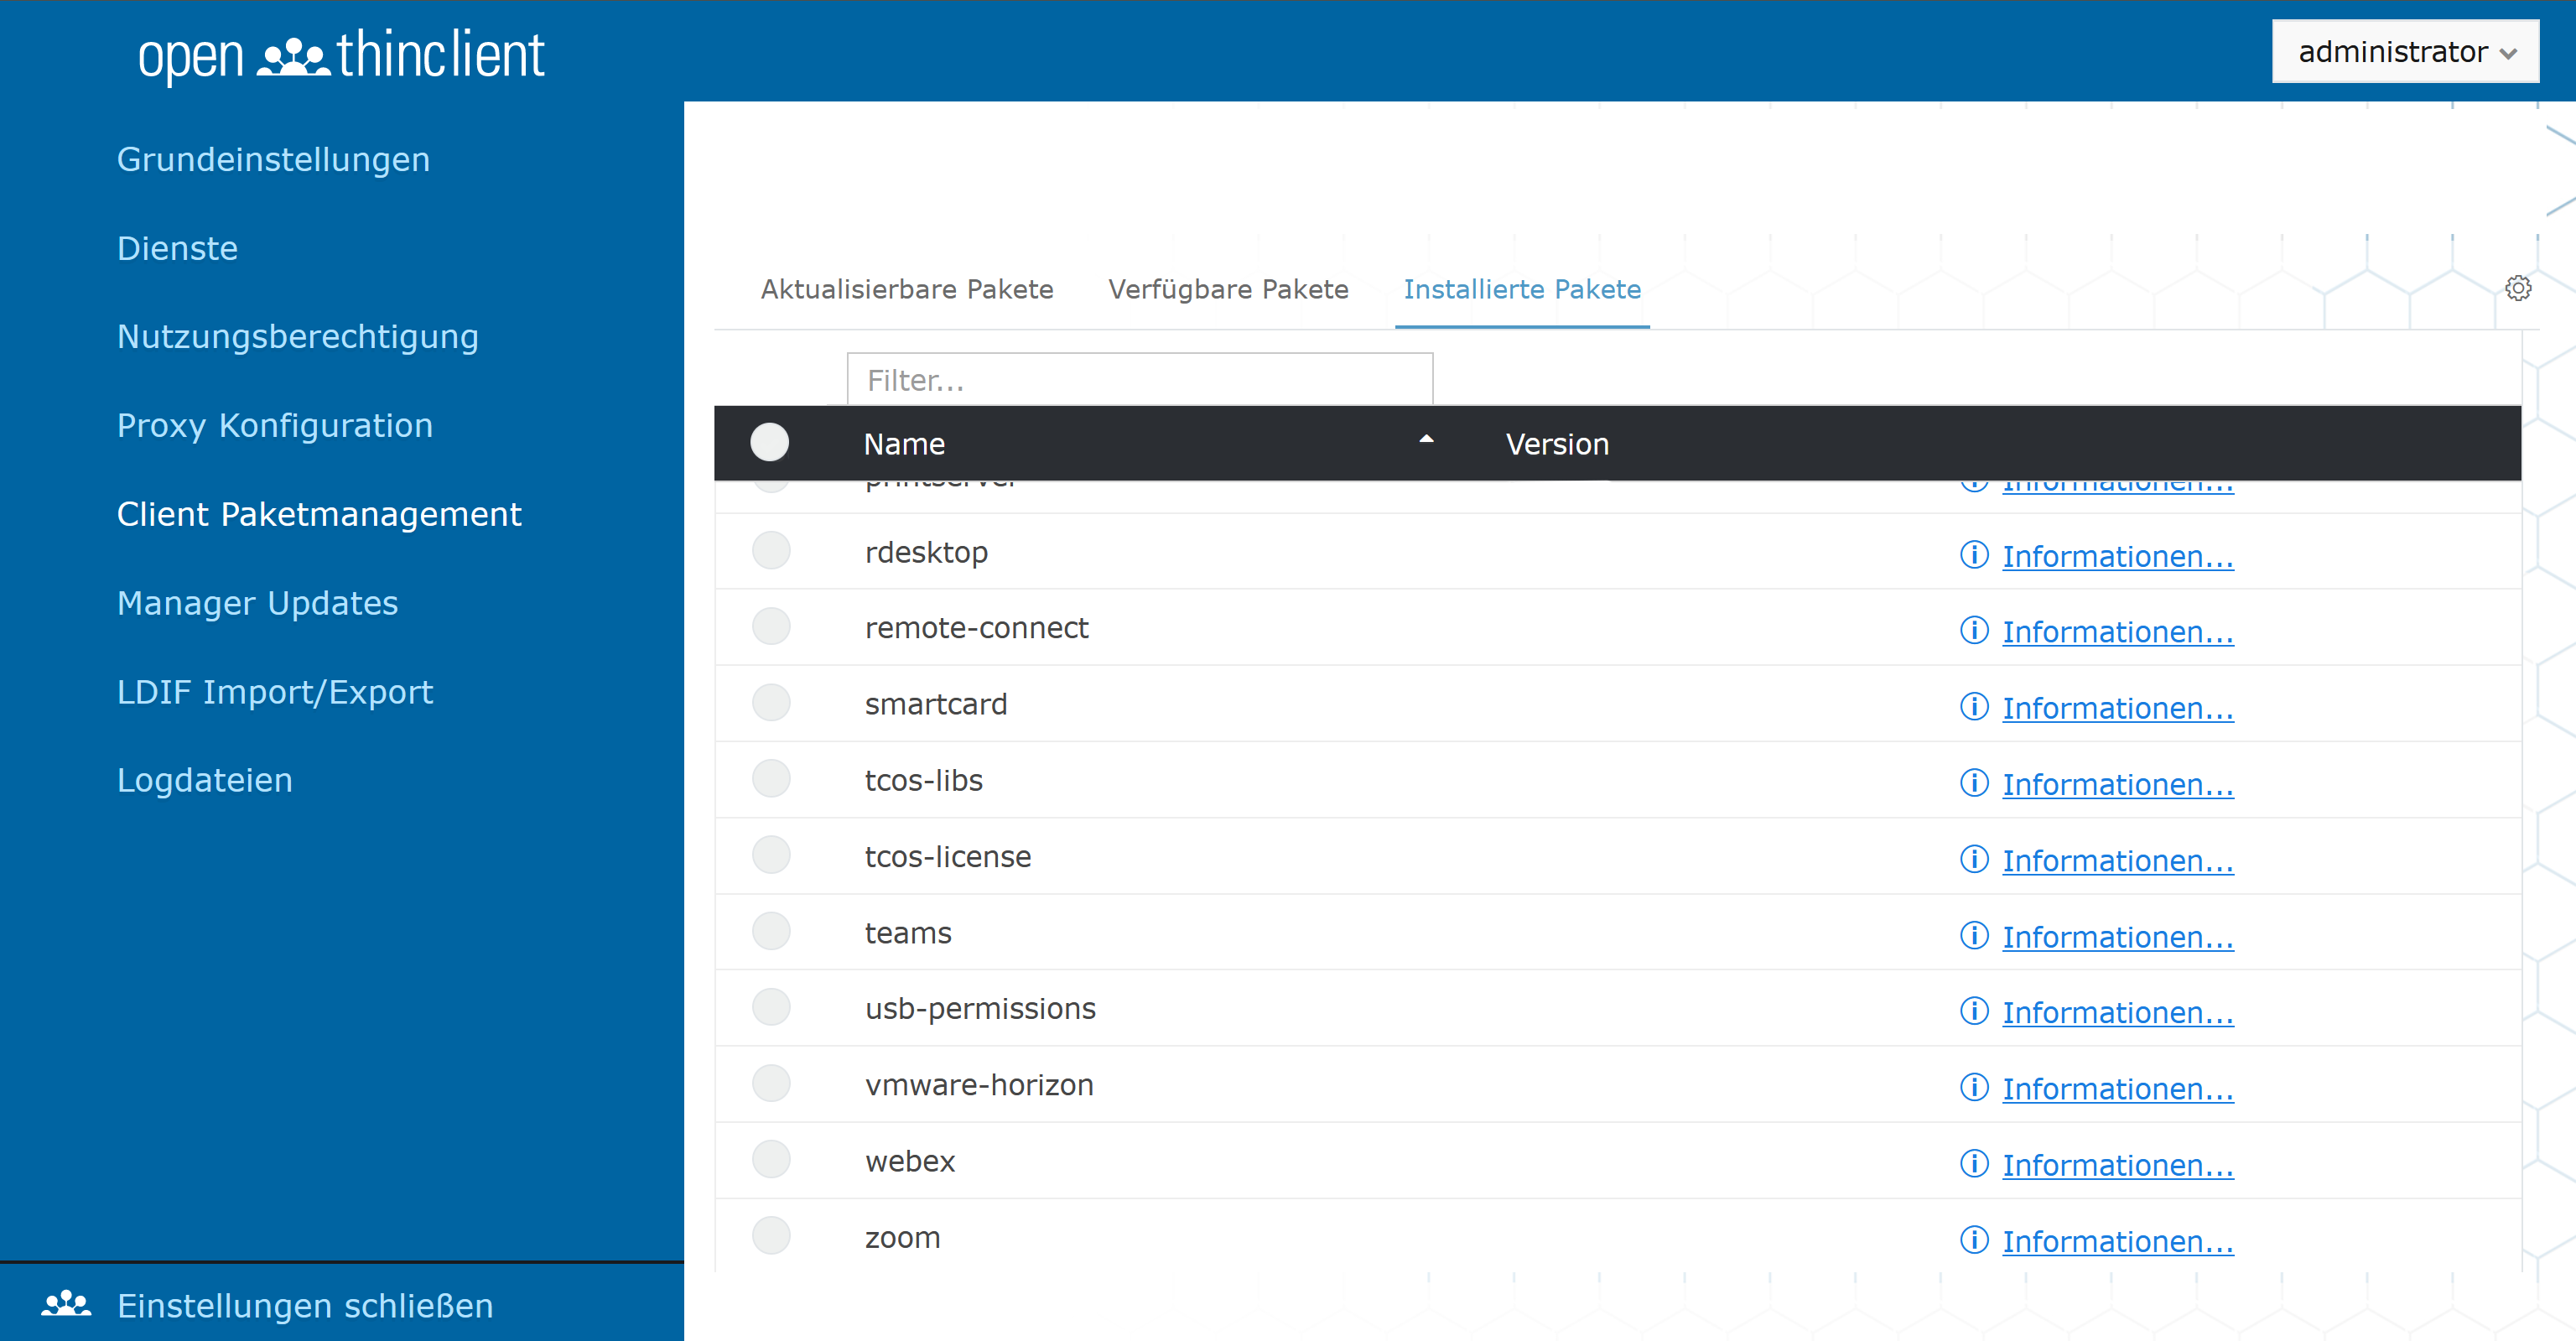Click the info icon next to zoom
This screenshot has width=2576, height=1341.
tap(1973, 1240)
